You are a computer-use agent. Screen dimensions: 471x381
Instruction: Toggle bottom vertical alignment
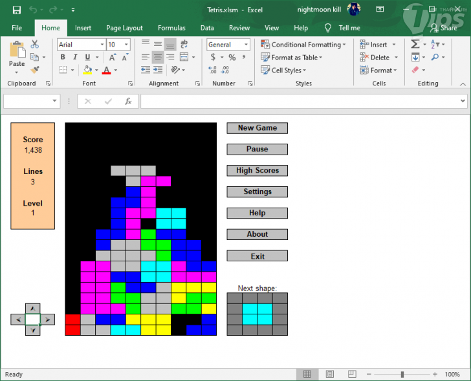pyautogui.click(x=170, y=45)
